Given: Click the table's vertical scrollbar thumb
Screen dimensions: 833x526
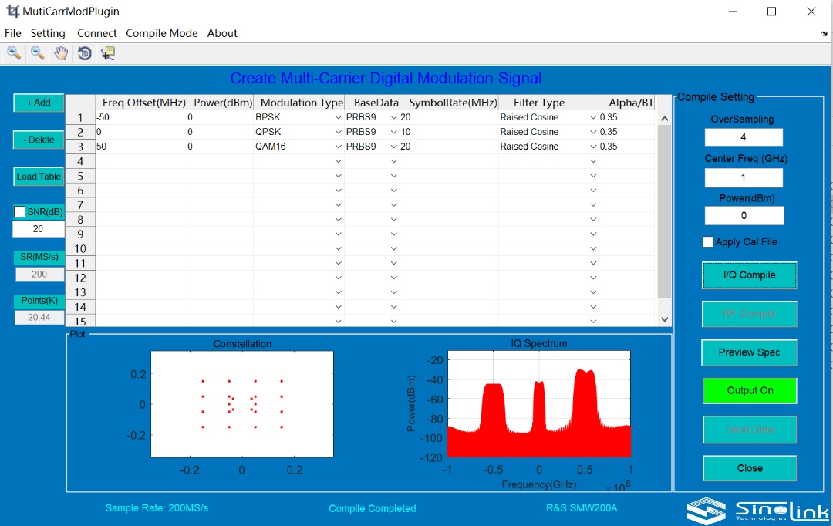Looking at the screenshot, I should (x=664, y=211).
